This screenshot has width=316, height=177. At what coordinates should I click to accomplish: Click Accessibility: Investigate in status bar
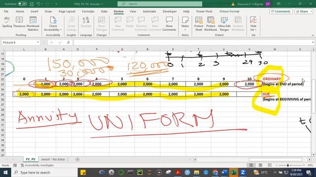click(38, 165)
